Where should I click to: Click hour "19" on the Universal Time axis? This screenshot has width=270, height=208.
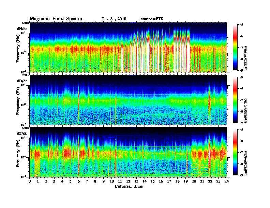click(x=185, y=181)
